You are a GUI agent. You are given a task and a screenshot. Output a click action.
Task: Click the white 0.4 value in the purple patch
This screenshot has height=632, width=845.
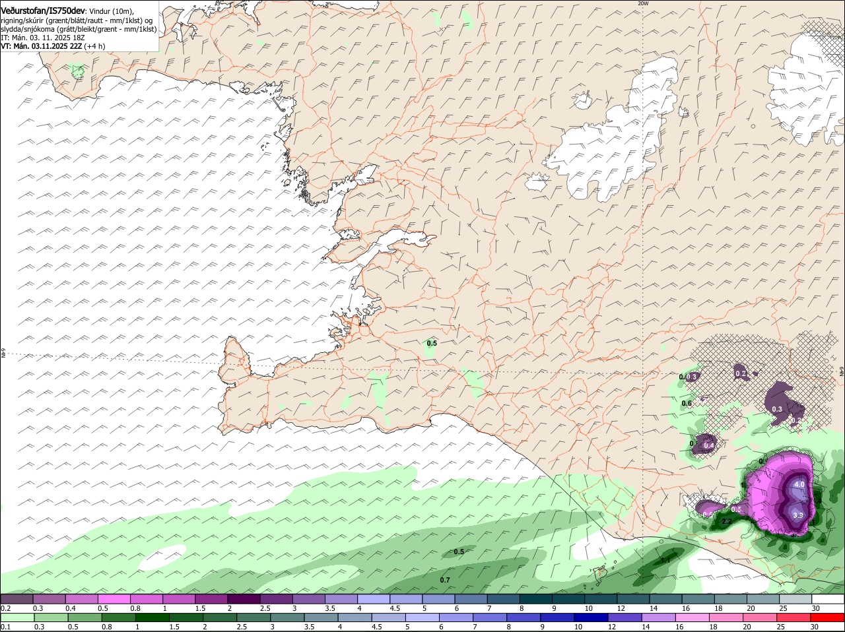(709, 445)
